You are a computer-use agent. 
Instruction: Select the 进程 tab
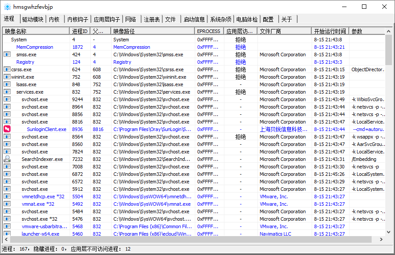tap(9, 18)
